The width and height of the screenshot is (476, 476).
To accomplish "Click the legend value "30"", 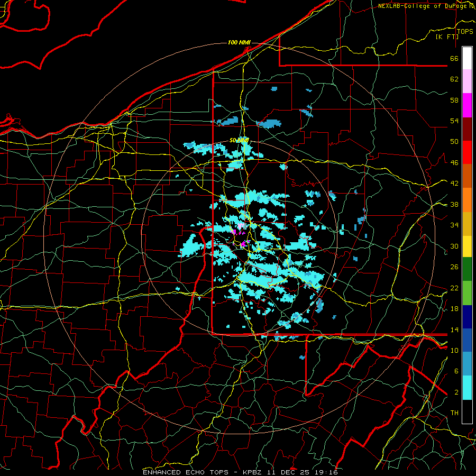I will [x=454, y=246].
